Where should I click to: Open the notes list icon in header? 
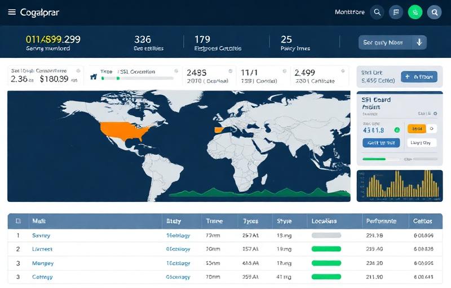pyautogui.click(x=396, y=12)
